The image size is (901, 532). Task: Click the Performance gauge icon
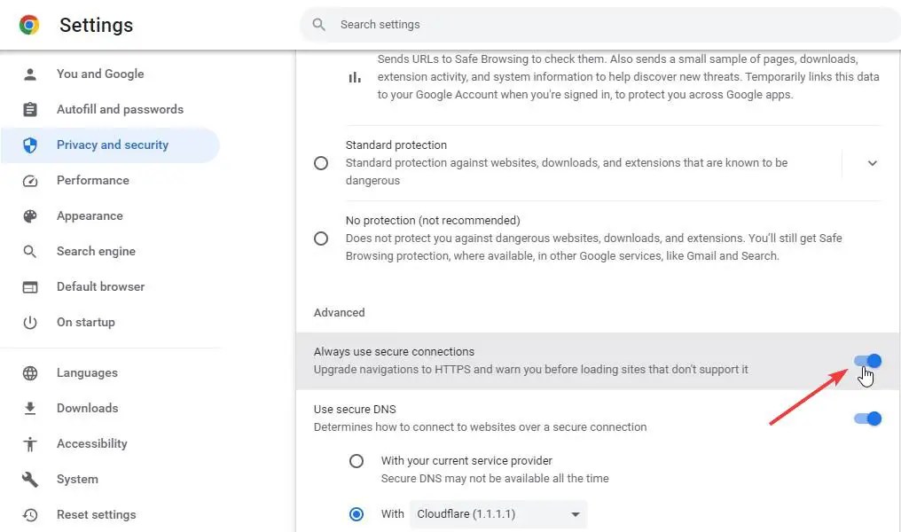click(x=30, y=181)
